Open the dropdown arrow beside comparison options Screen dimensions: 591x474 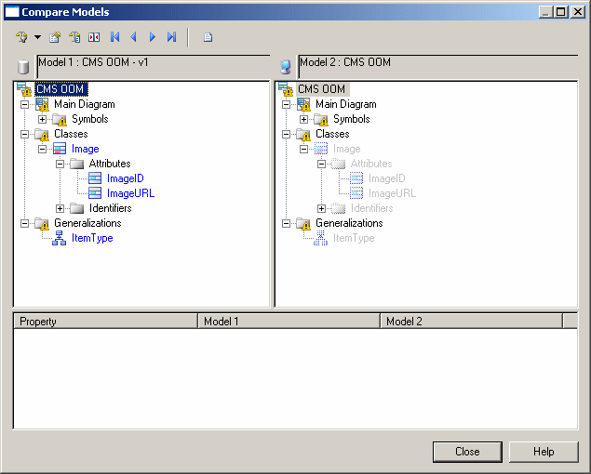(x=37, y=37)
